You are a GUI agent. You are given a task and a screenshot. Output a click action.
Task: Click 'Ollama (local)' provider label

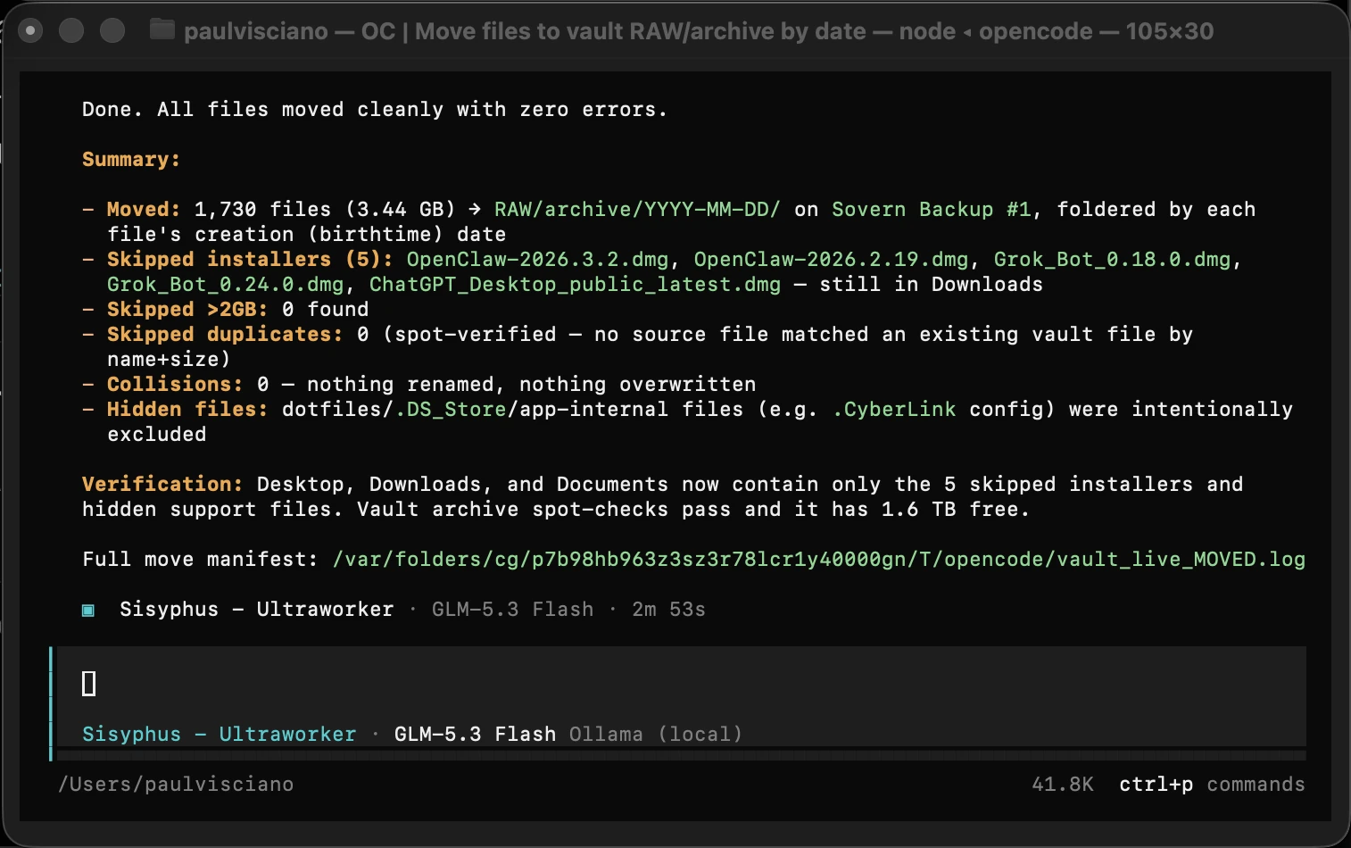pyautogui.click(x=656, y=734)
